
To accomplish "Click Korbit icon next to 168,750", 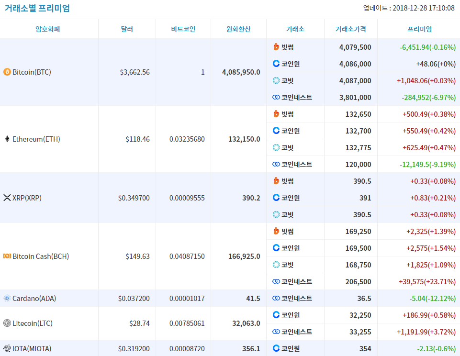I will pyautogui.click(x=276, y=265).
